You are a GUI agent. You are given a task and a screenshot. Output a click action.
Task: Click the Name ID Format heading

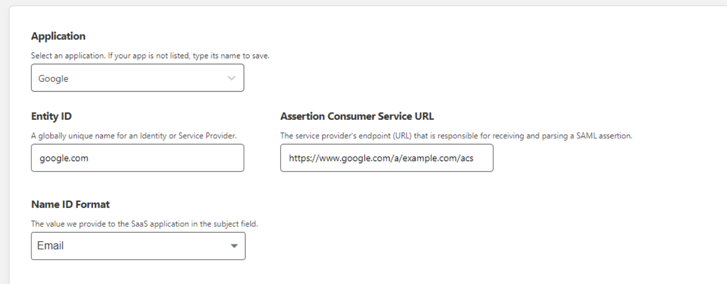70,204
